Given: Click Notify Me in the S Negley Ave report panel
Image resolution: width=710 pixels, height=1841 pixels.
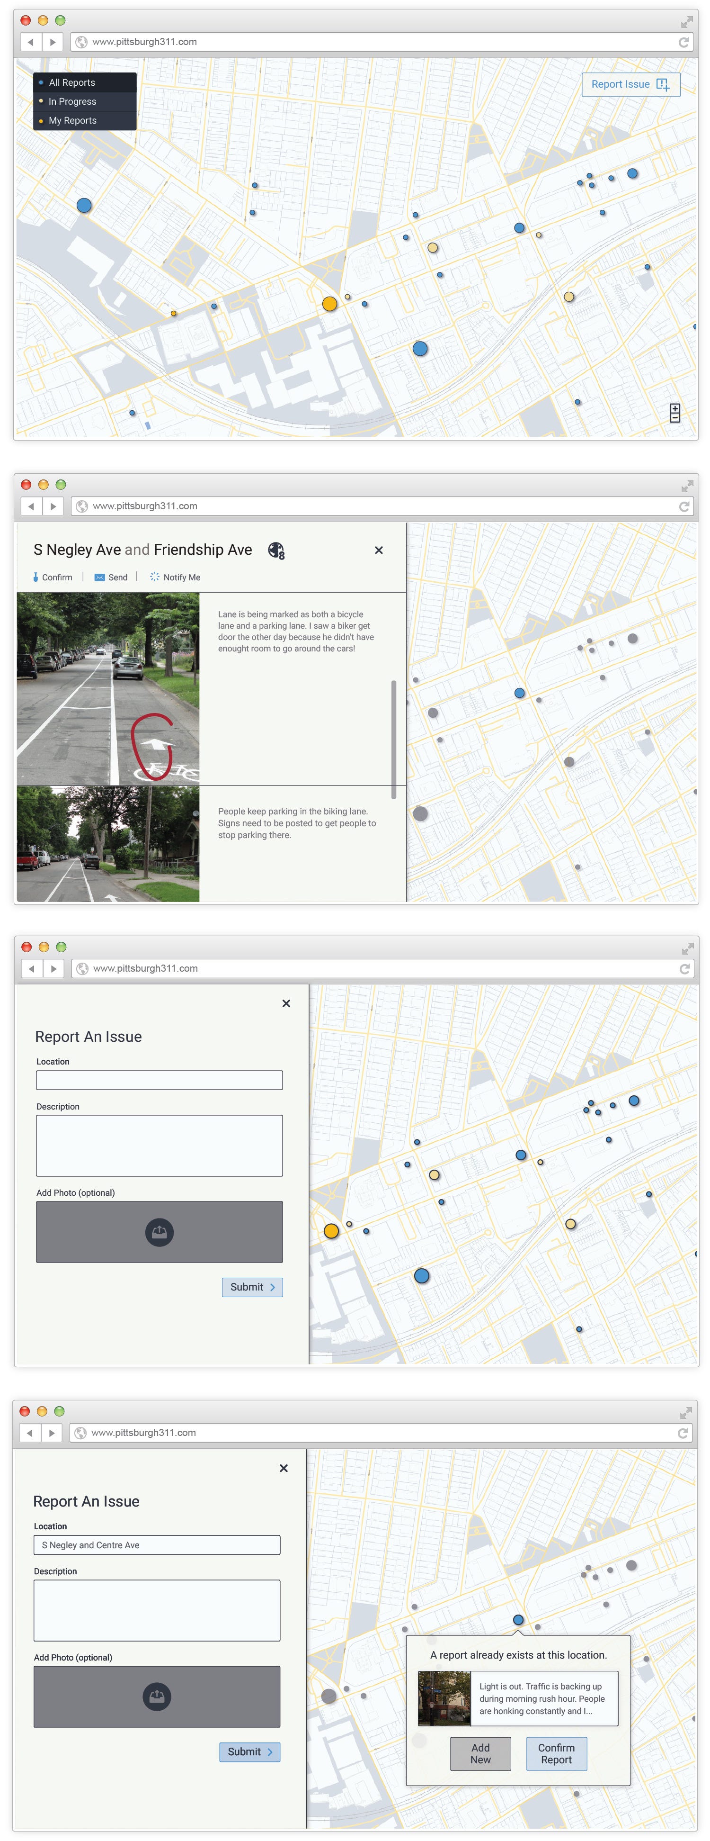Looking at the screenshot, I should pos(175,578).
